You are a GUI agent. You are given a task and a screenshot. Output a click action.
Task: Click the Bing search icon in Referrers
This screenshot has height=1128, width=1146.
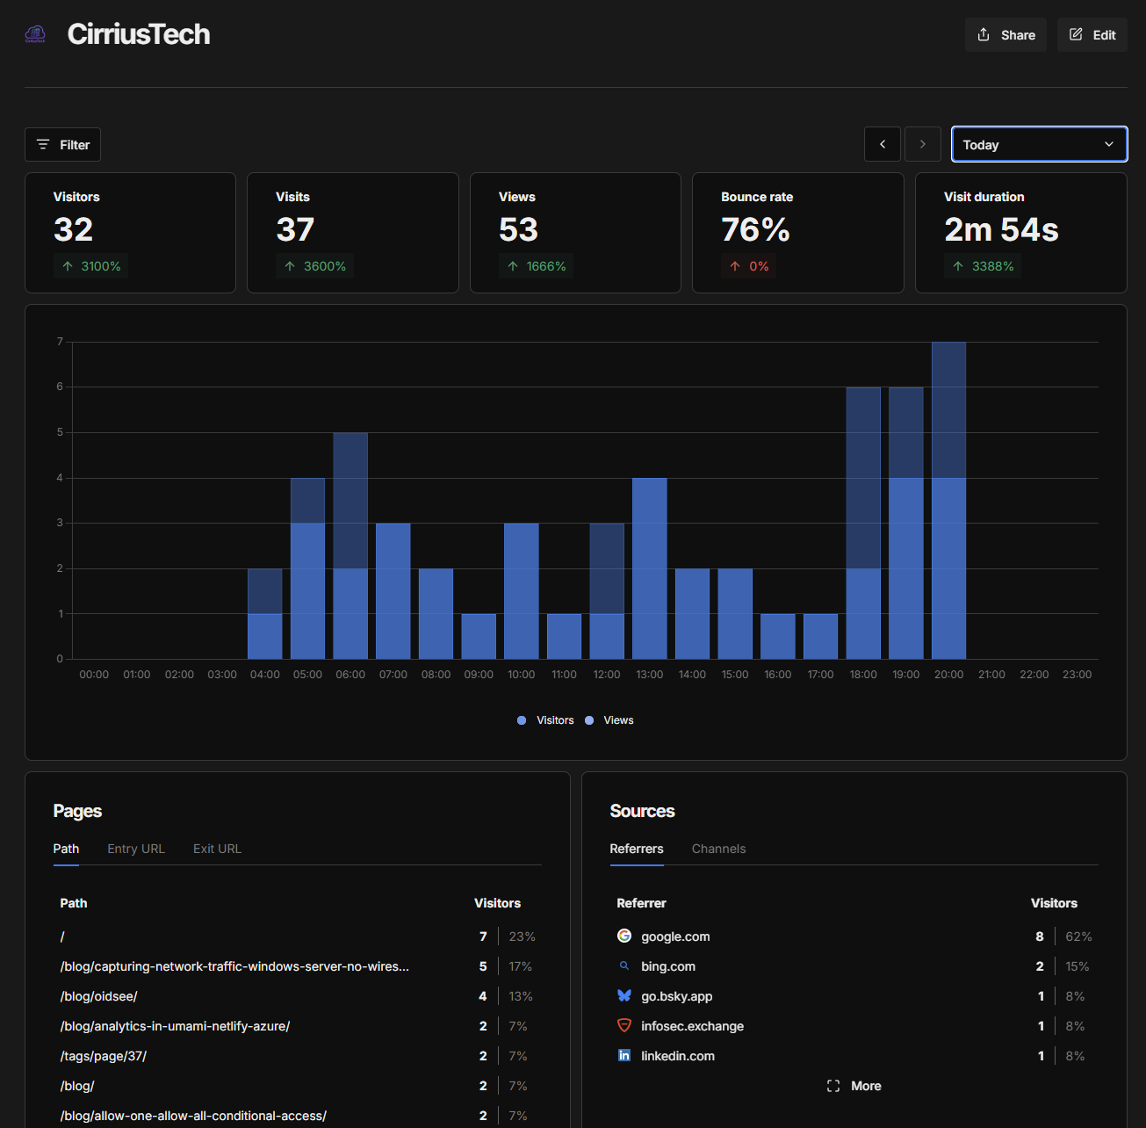click(x=624, y=966)
